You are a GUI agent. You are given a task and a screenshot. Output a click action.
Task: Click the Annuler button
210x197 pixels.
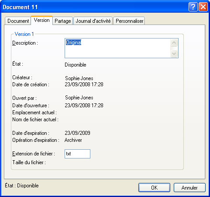coord(189,187)
